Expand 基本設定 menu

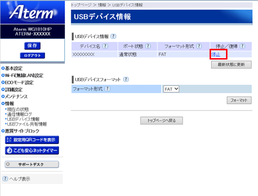12,68
